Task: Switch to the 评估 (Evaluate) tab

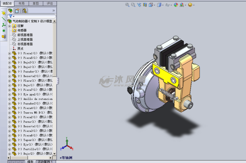Action: pos(50,3)
